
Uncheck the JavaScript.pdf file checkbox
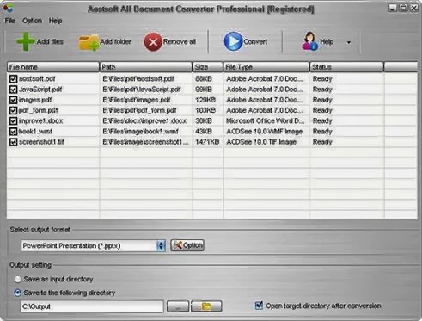pos(13,90)
